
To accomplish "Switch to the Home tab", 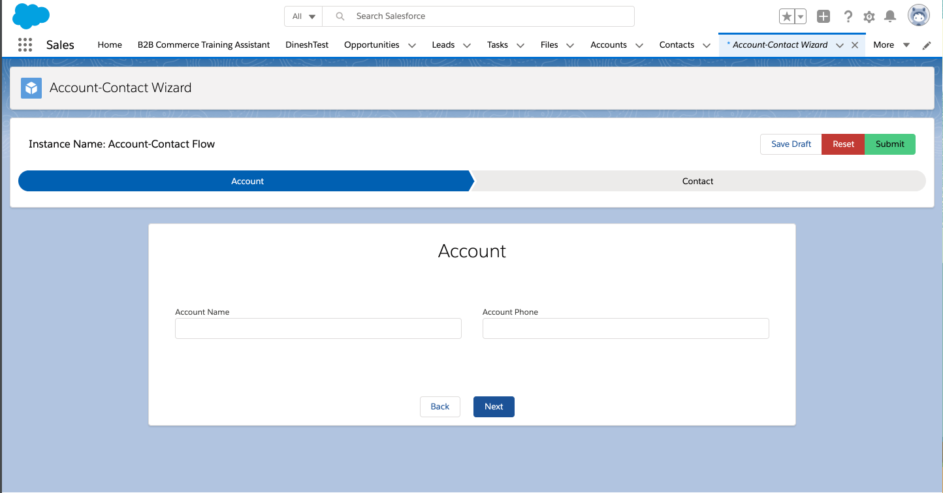I will [110, 45].
